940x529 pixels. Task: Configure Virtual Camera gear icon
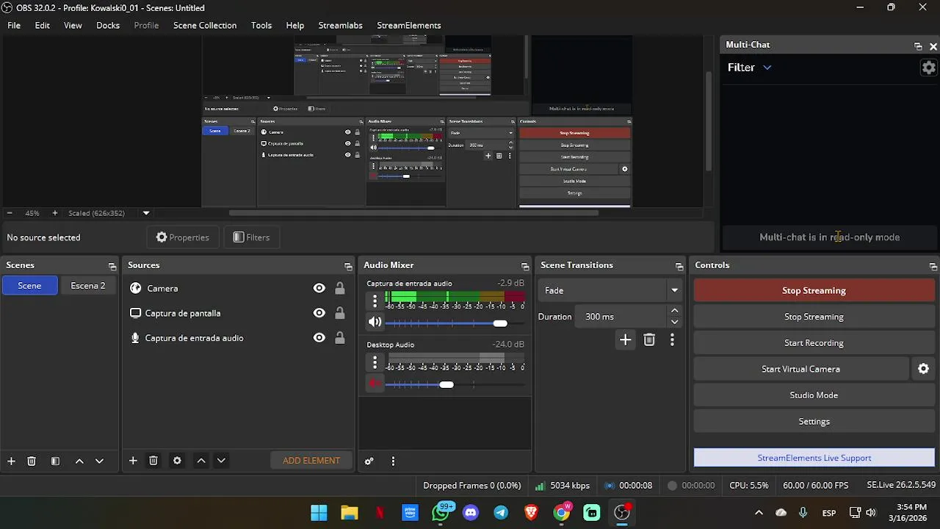tap(924, 369)
